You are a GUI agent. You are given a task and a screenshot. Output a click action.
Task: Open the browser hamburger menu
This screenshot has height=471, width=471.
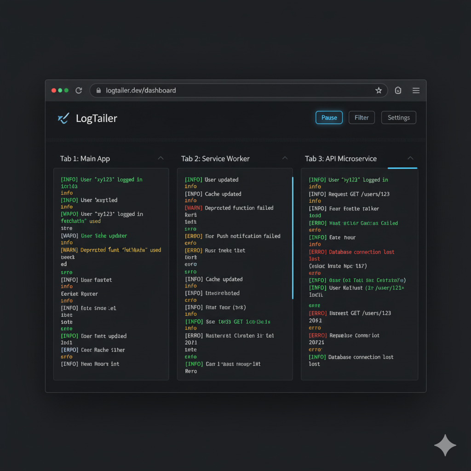416,90
